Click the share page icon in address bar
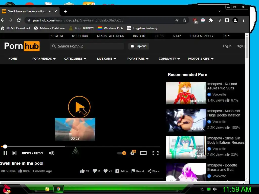 [177, 20]
